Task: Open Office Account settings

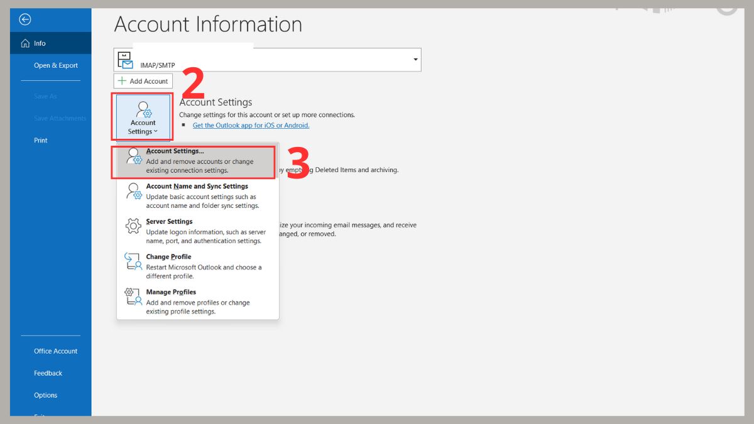Action: click(55, 351)
